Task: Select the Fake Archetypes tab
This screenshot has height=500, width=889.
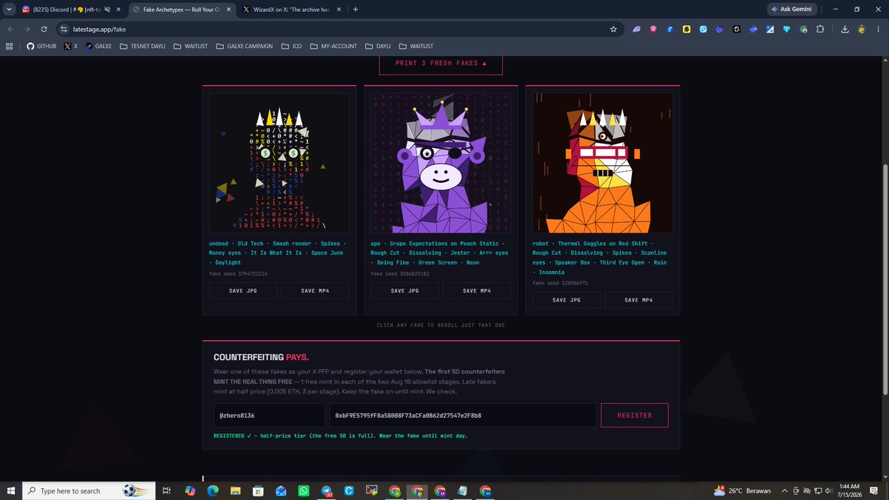Action: pos(182,9)
